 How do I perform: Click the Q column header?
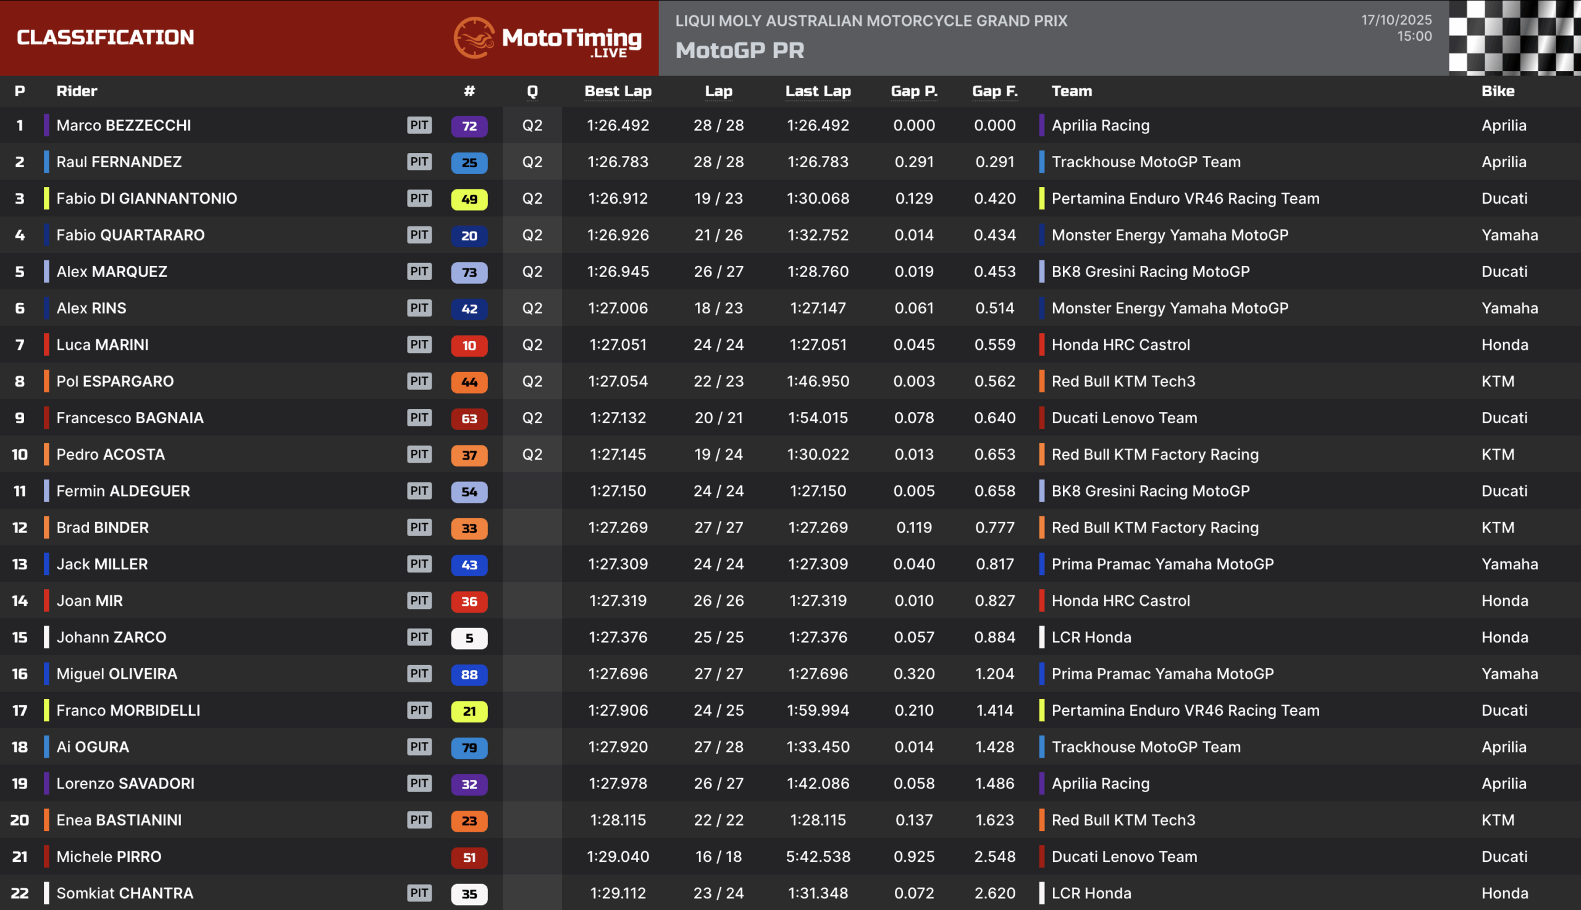tap(532, 91)
